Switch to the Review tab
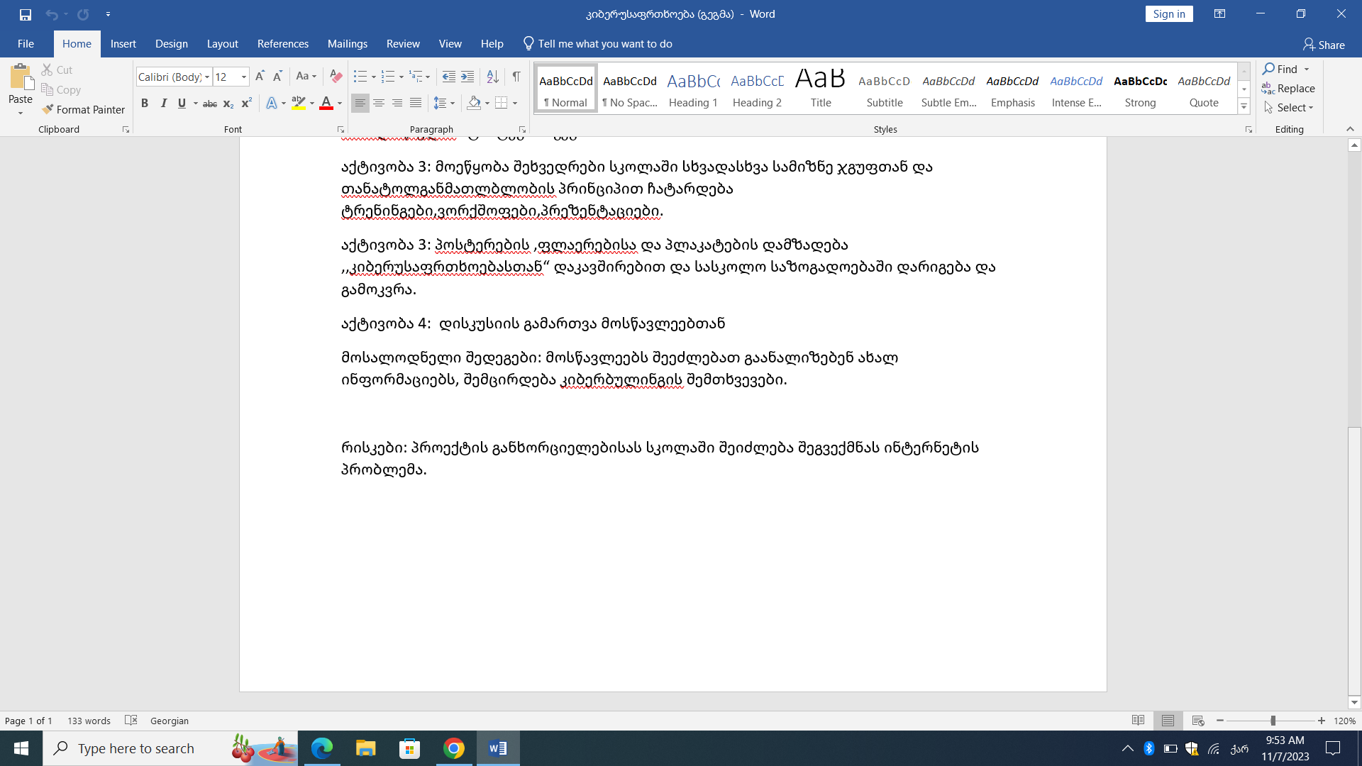The height and width of the screenshot is (766, 1362). (403, 44)
